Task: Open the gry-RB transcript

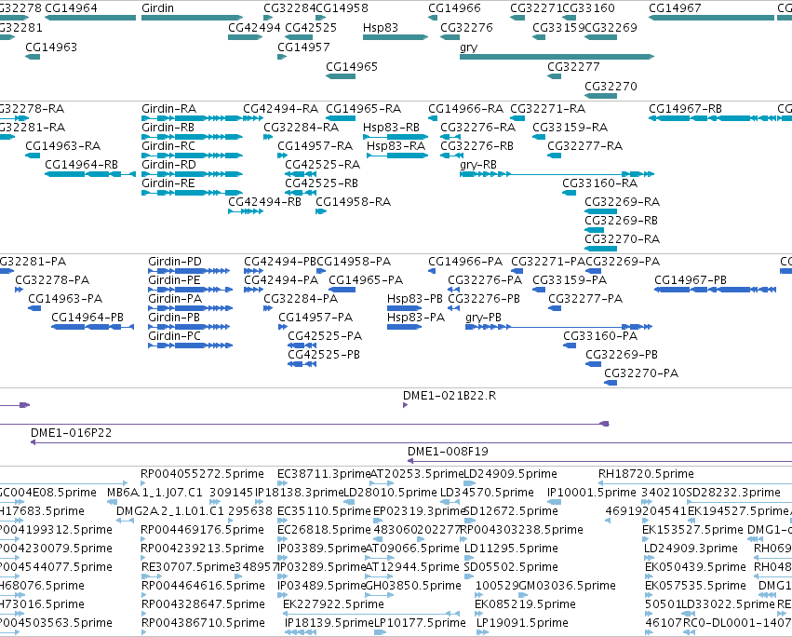Action: click(557, 174)
